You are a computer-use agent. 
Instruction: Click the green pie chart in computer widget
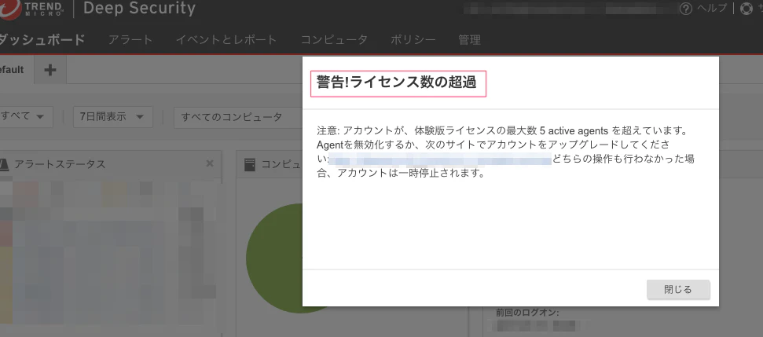274,258
